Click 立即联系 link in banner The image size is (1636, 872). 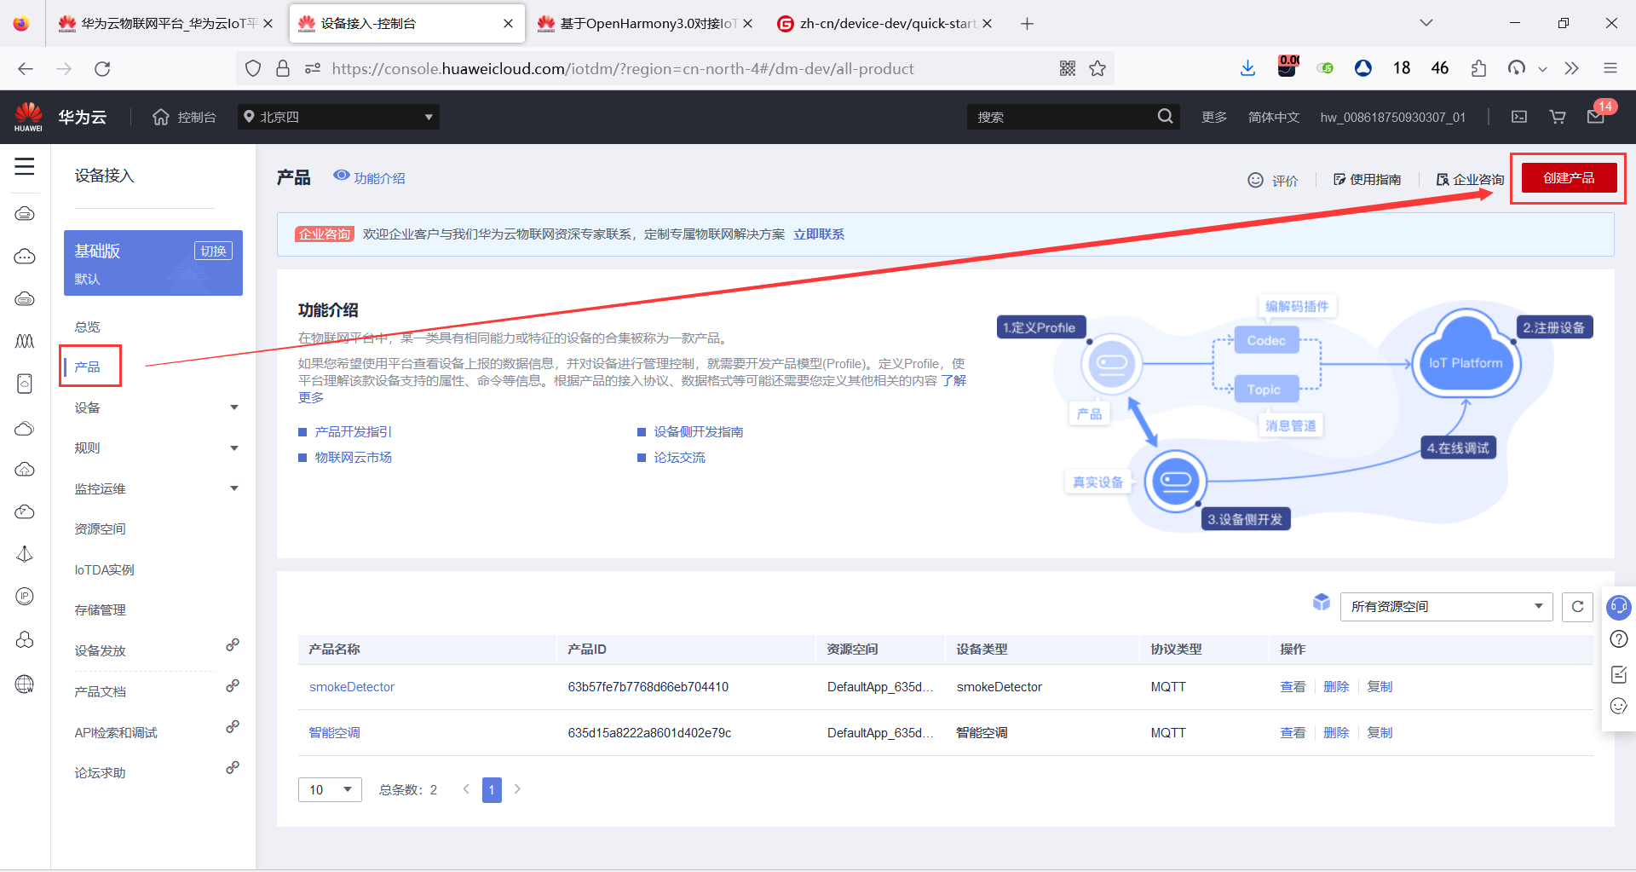[x=819, y=234]
